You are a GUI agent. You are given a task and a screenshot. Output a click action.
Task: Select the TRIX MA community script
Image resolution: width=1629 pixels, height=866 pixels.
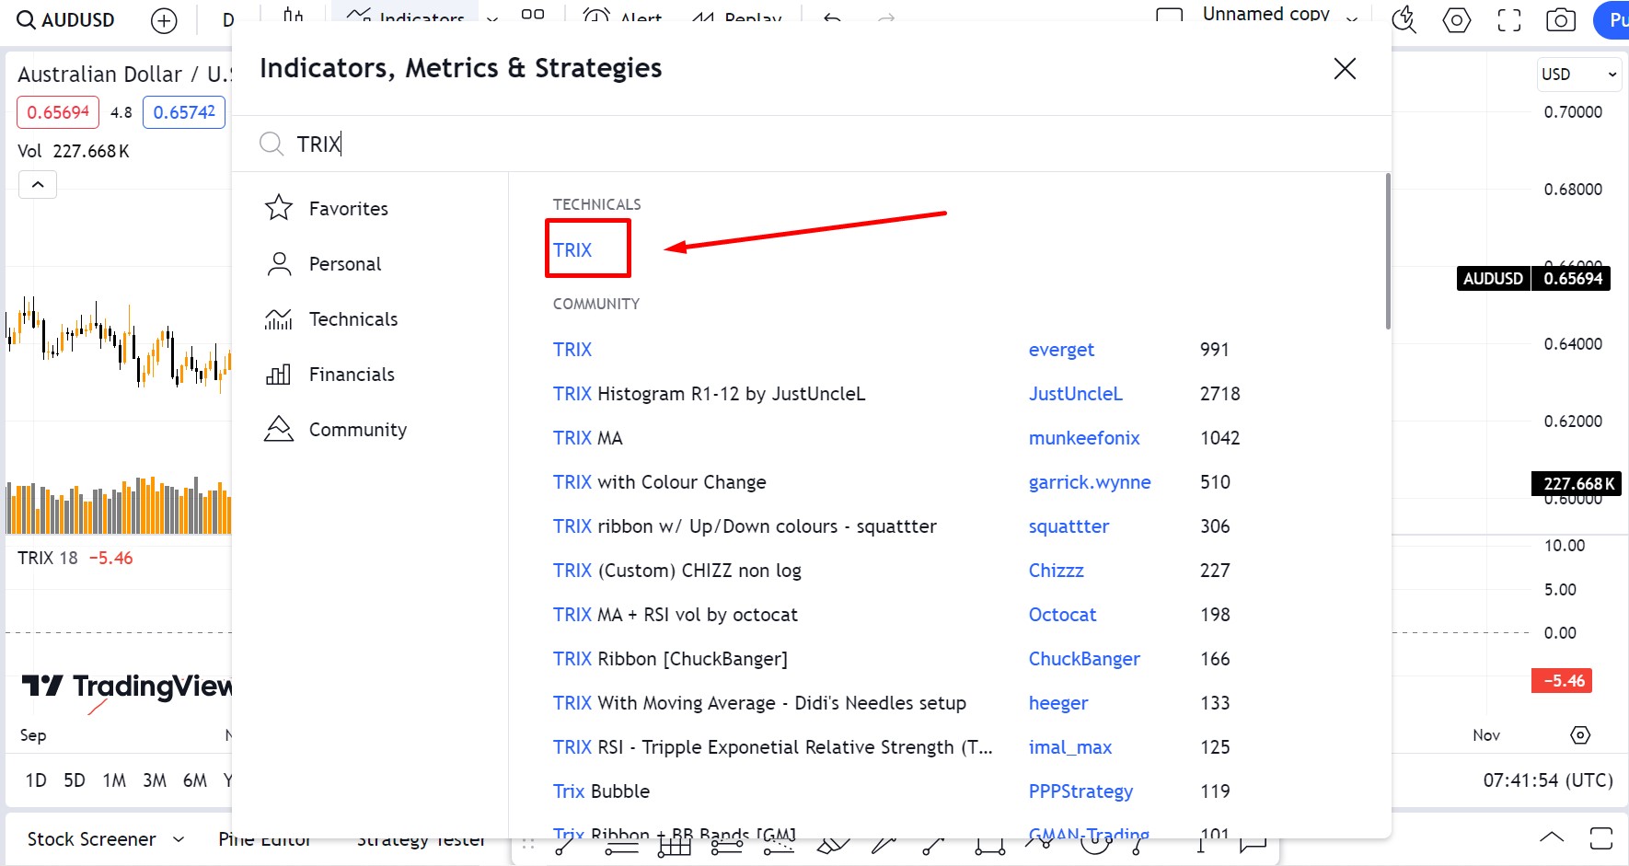[x=587, y=438]
